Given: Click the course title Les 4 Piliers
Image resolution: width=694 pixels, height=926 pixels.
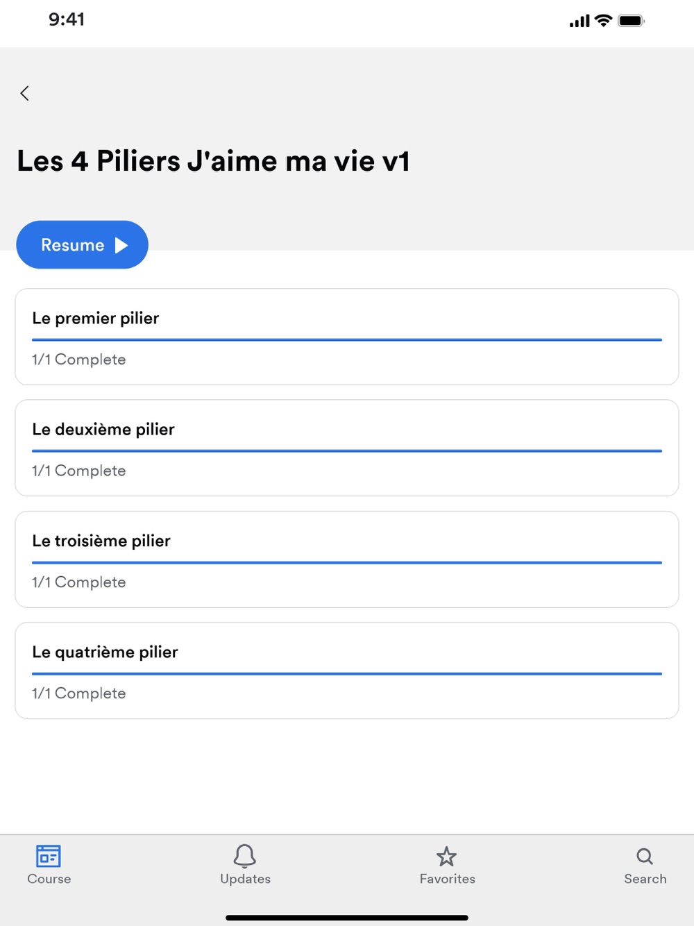Looking at the screenshot, I should [x=213, y=161].
